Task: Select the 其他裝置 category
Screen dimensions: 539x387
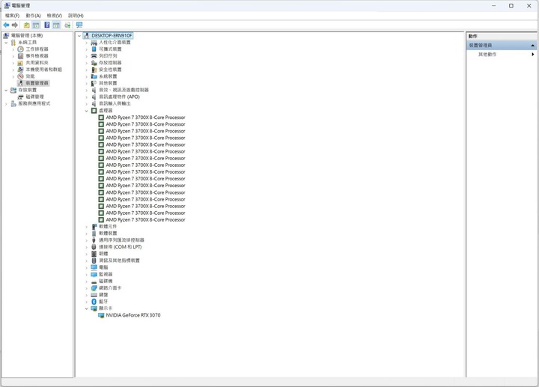Action: [x=108, y=84]
